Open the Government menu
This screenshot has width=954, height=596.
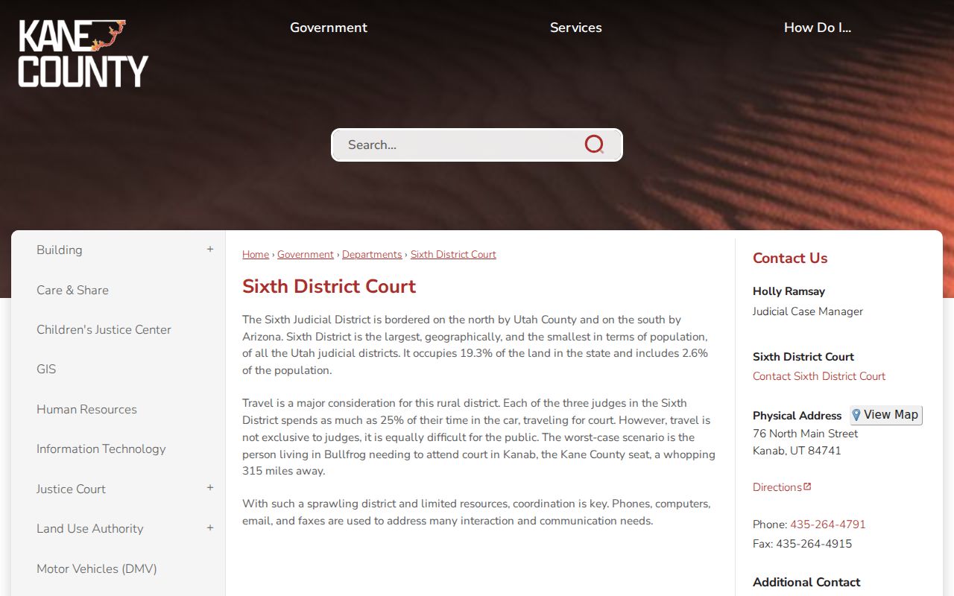pos(329,28)
